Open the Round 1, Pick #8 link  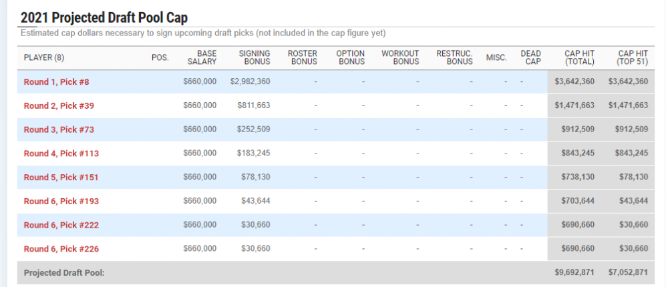click(56, 81)
